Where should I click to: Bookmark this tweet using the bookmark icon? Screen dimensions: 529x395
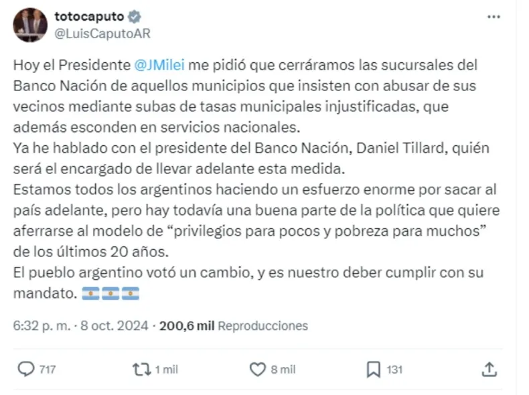374,369
